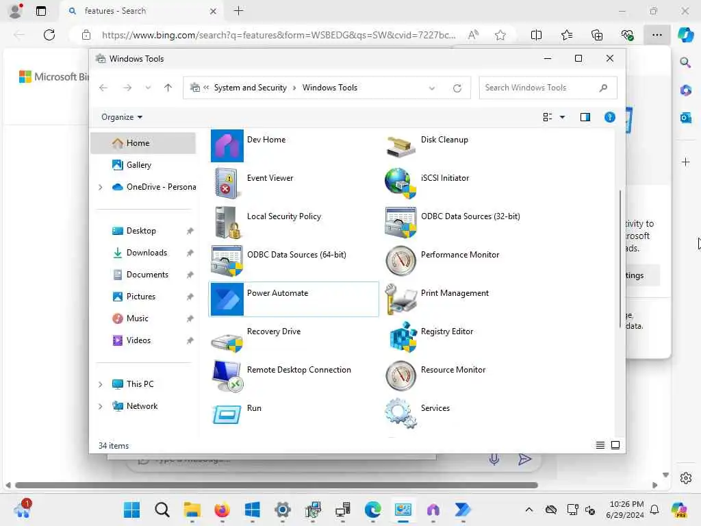Expand the address bar history dropdown
The image size is (701, 526).
pos(432,88)
